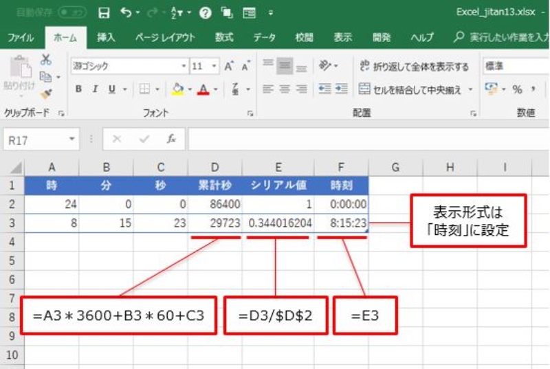
Task: Select the Format Painter brush icon
Action: tap(46, 93)
